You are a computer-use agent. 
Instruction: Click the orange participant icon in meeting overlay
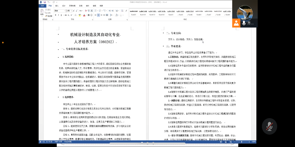(236, 23)
